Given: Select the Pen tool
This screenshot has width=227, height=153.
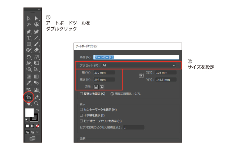Looking at the screenshot, I should 29,32.
